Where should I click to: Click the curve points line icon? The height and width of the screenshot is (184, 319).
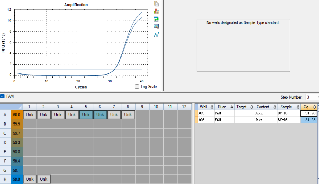click(156, 34)
